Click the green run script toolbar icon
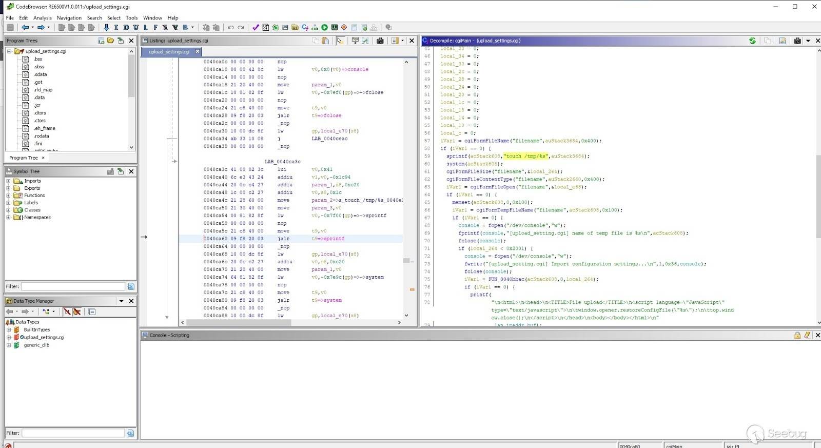The width and height of the screenshot is (821, 448). point(324,28)
